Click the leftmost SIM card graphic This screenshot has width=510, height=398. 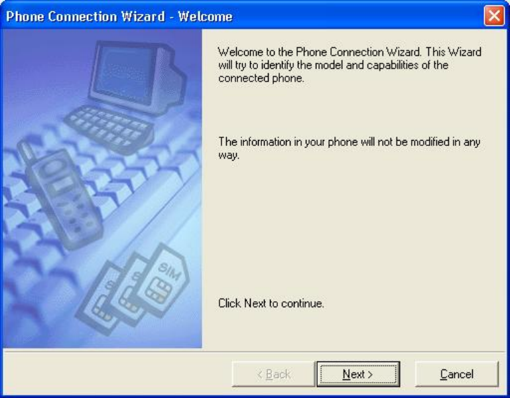pos(97,298)
